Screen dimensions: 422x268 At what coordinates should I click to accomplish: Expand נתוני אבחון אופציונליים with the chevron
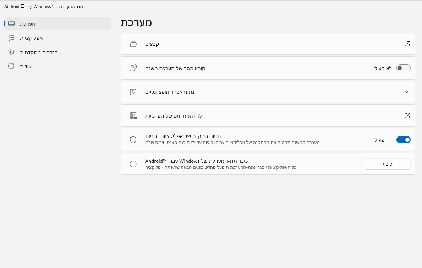[x=406, y=92]
